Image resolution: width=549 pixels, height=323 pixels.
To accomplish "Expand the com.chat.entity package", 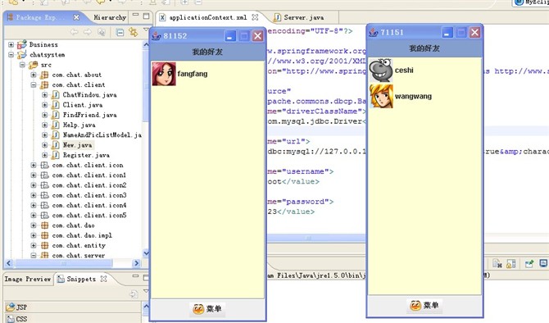I will [34, 245].
